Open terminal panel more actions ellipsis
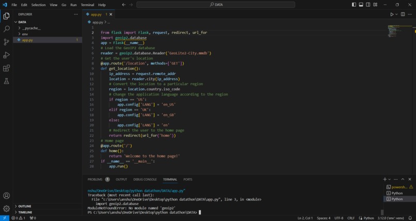Viewport: 416px width, 221px height. click(x=395, y=179)
